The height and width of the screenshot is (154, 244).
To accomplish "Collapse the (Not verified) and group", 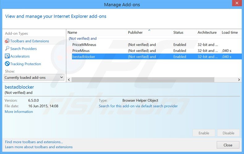I will 82,38.
